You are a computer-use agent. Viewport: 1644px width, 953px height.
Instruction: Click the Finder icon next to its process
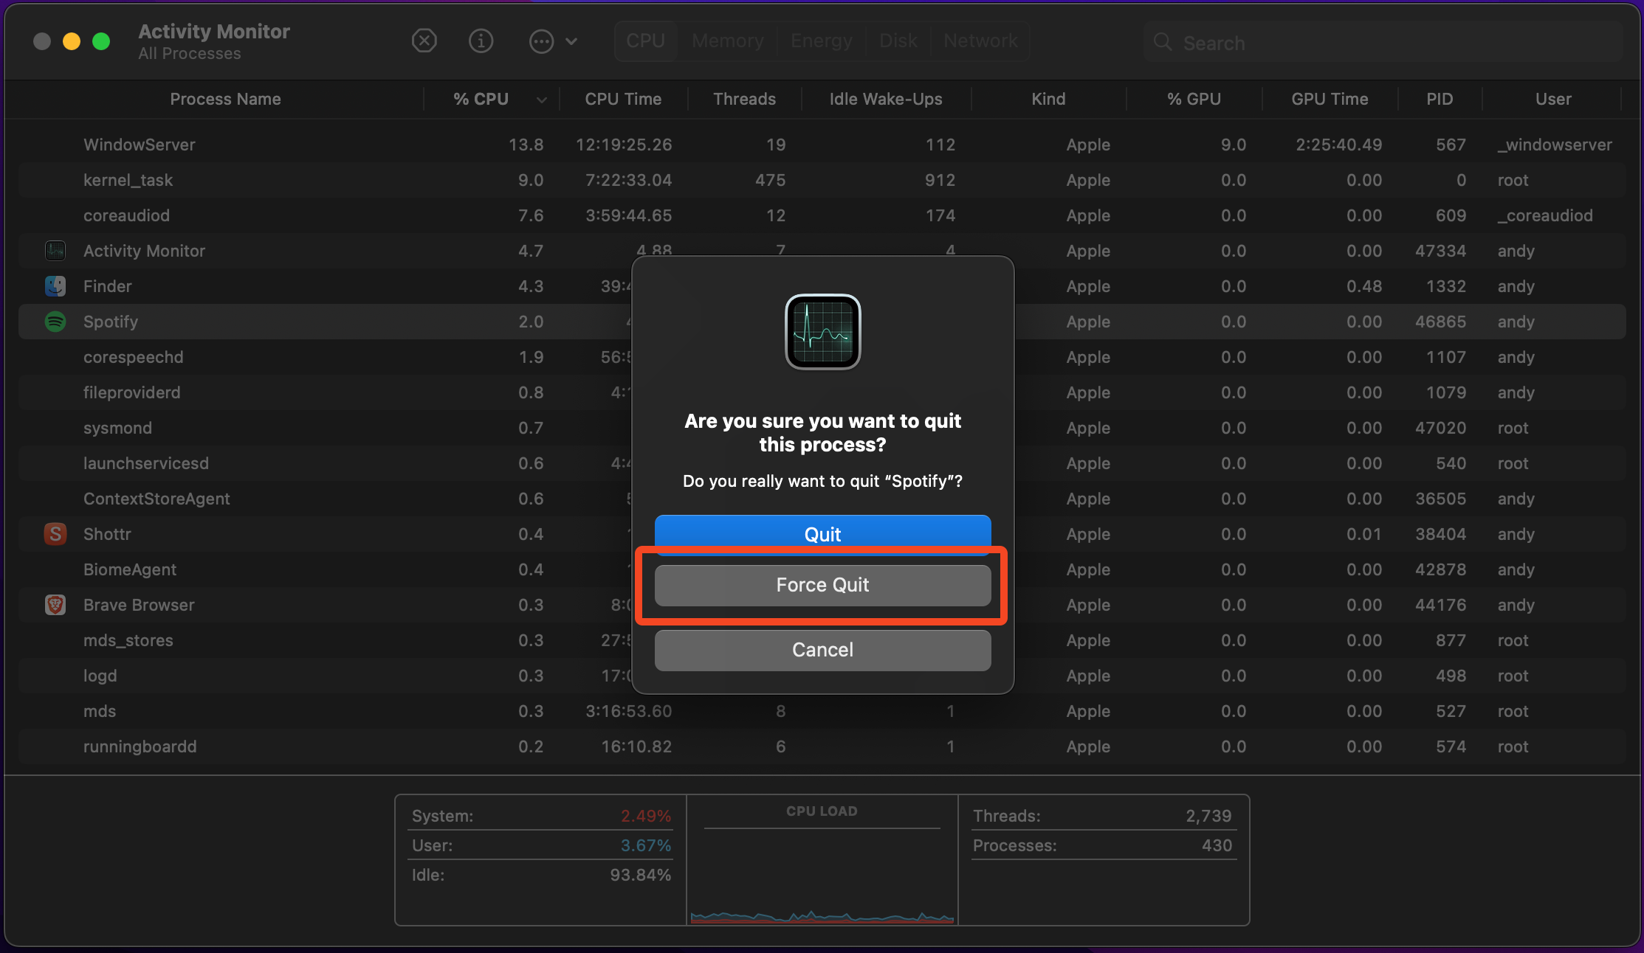[x=55, y=286]
